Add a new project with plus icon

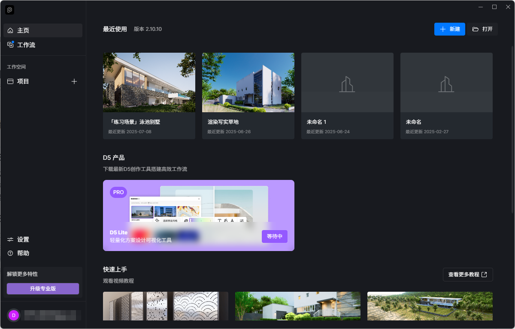point(74,81)
